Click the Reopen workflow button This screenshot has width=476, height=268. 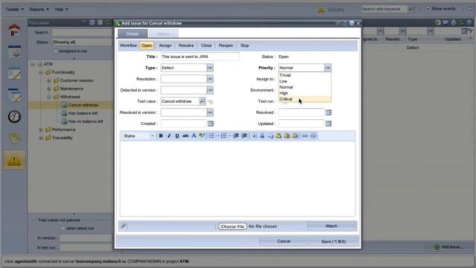pyautogui.click(x=226, y=45)
